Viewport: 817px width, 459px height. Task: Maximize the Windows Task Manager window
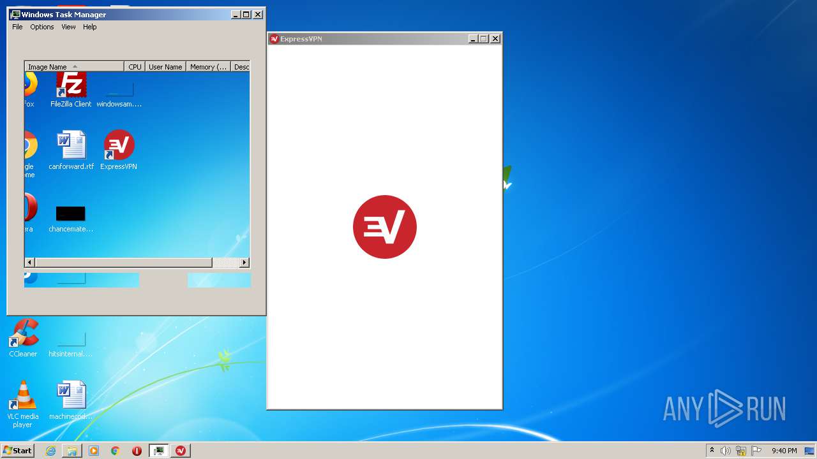pyautogui.click(x=246, y=14)
